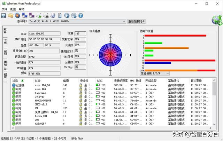223x141 pixels.
Task: Click the Save floppy disk toolbar icon
Action: (3, 15)
